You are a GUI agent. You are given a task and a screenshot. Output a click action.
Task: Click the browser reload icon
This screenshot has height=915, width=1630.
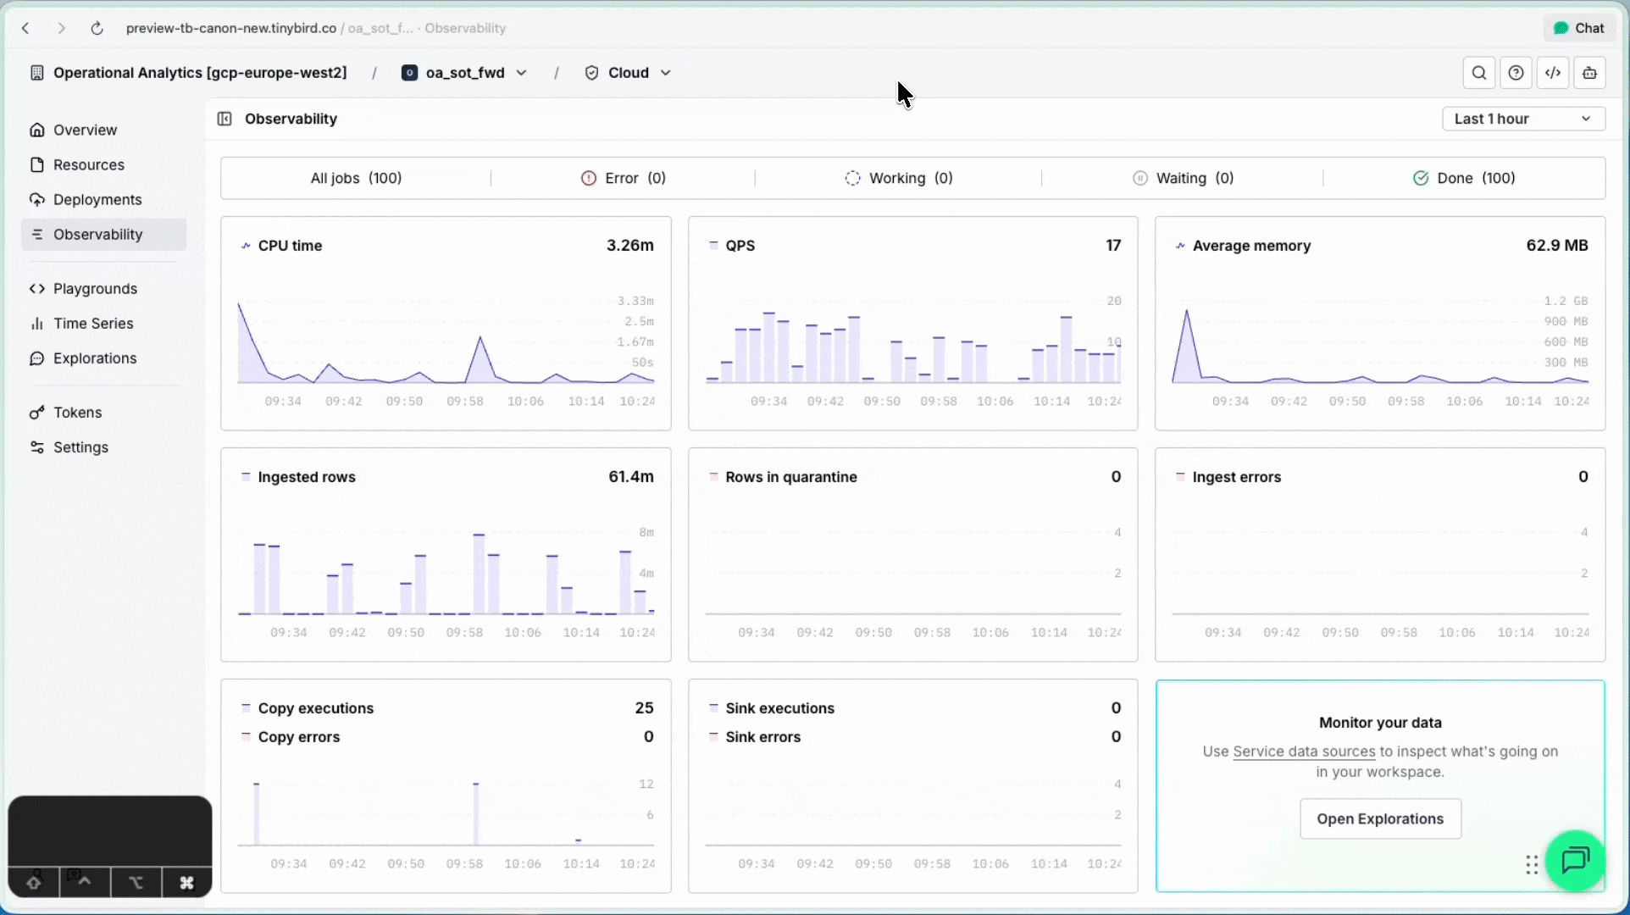point(97,28)
